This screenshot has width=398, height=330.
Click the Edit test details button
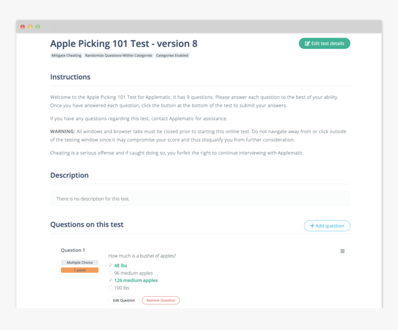click(324, 44)
